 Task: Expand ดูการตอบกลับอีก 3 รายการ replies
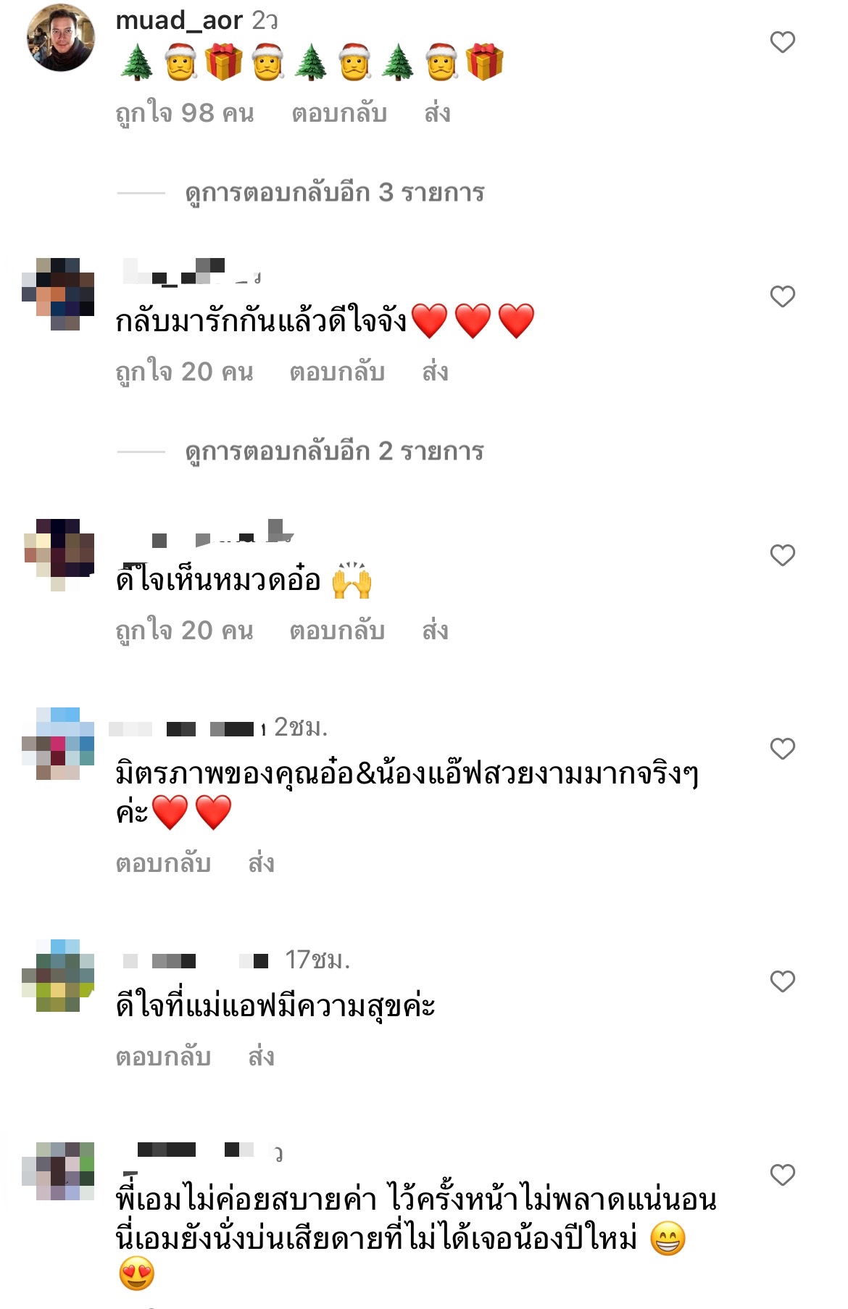click(334, 193)
